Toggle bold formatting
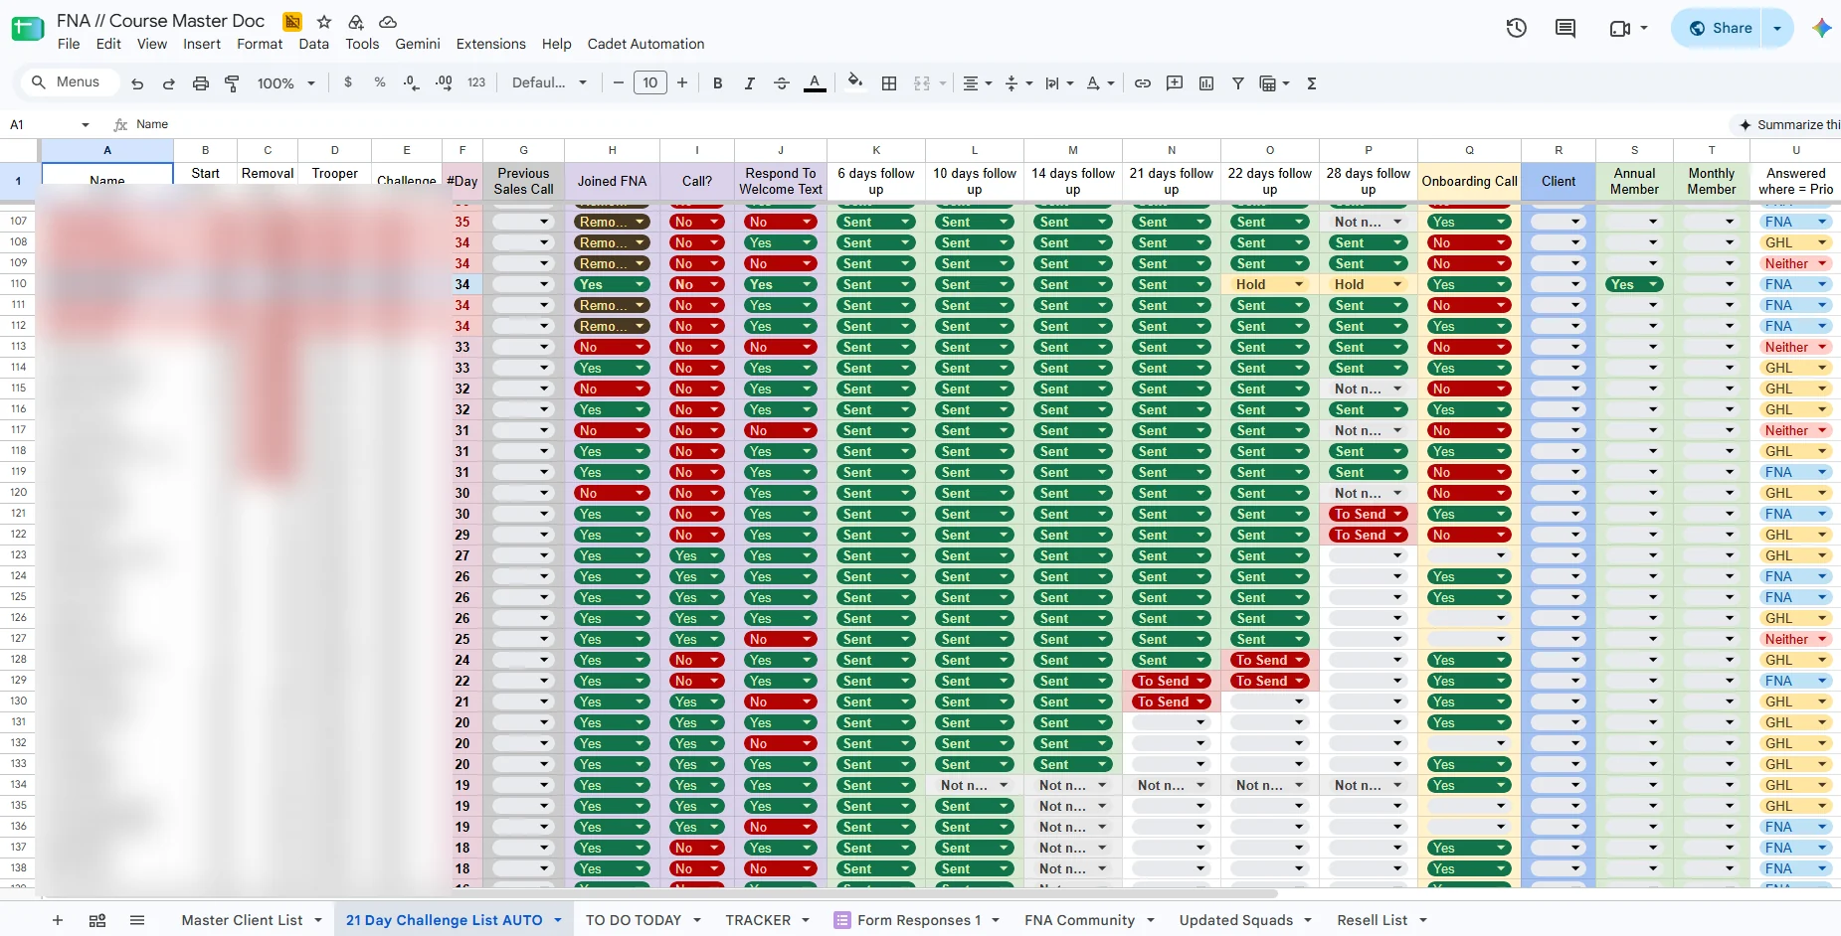Screen dimensions: 1841x936 [718, 83]
